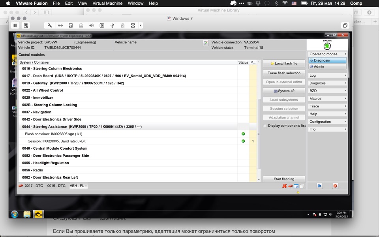Click the green status check for Session row
Viewport: 379px width, 237px height.
(243, 141)
